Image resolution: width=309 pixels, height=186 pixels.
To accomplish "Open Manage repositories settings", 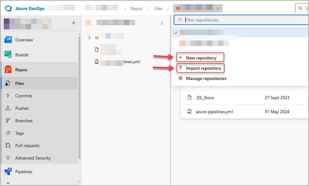I will point(206,78).
